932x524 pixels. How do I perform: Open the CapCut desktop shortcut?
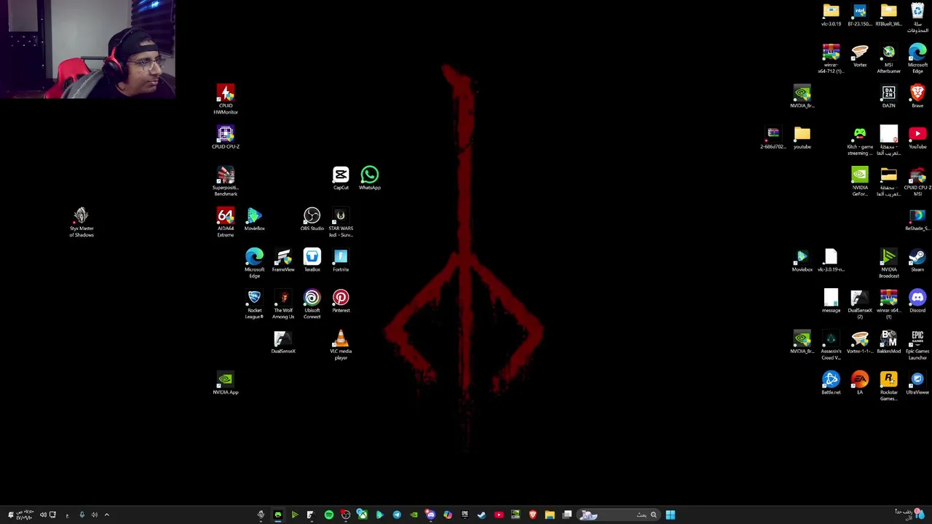pyautogui.click(x=341, y=178)
